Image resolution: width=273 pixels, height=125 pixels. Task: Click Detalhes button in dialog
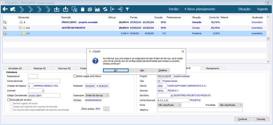click(163, 70)
